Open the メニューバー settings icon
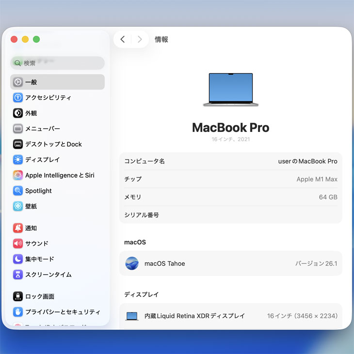 coord(18,129)
